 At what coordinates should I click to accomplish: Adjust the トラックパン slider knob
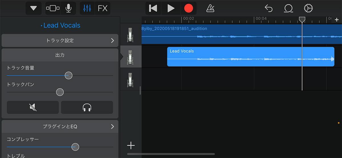pyautogui.click(x=60, y=92)
